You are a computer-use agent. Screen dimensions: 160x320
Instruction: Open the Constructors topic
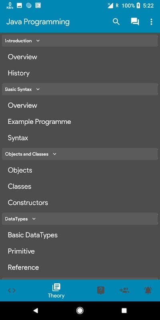(x=28, y=203)
